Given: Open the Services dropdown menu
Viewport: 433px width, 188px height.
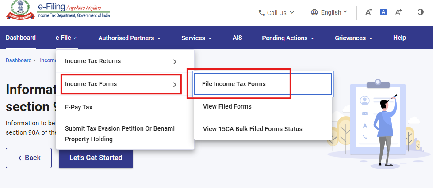Looking at the screenshot, I should 196,38.
